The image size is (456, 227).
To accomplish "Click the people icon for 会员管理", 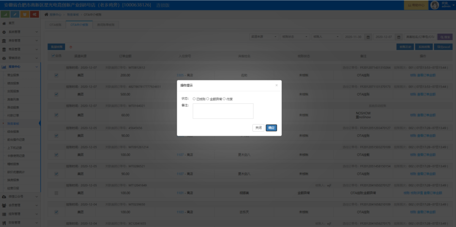I will click(x=4, y=205).
